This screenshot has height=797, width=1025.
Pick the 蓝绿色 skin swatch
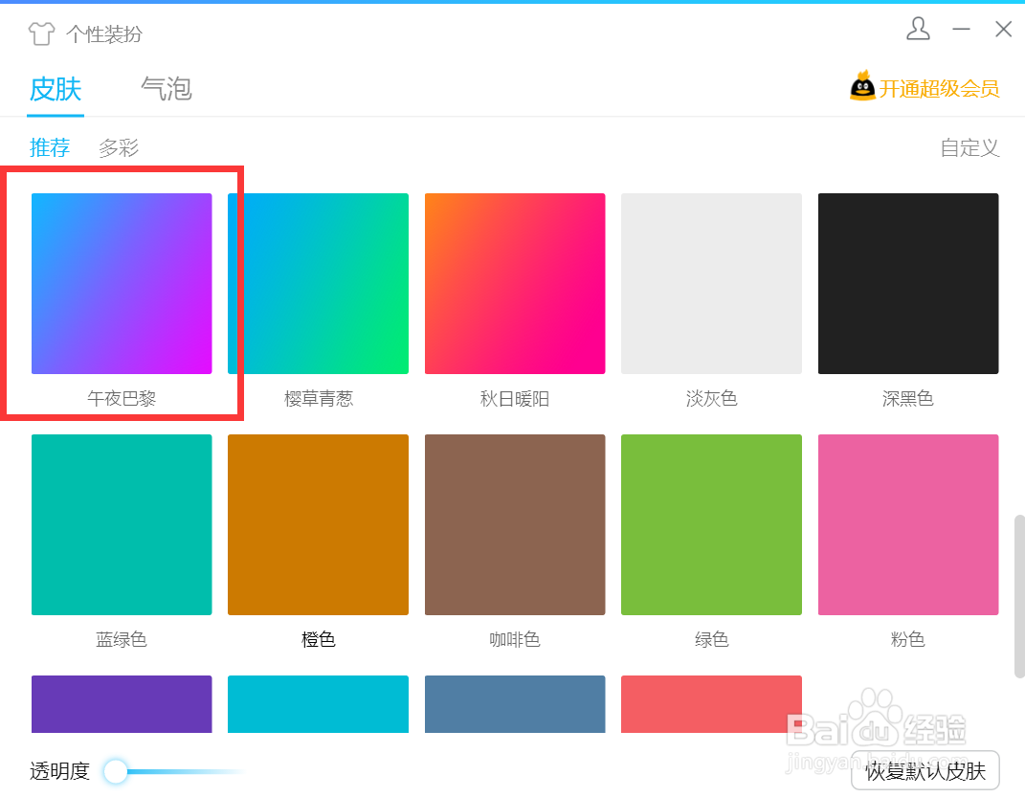tap(122, 524)
